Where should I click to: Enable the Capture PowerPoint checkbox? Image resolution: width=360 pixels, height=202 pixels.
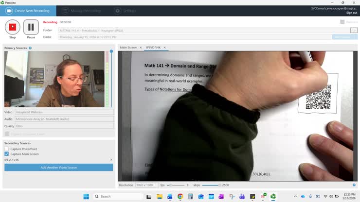(x=7, y=149)
